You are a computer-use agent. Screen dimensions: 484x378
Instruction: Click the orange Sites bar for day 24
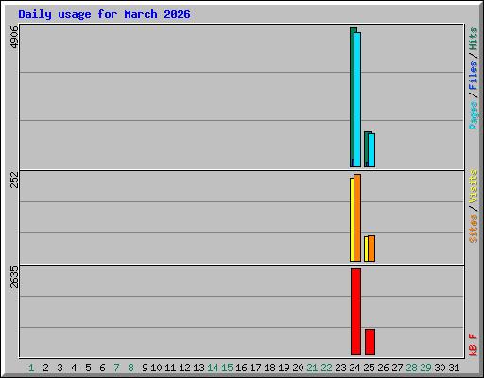click(357, 217)
